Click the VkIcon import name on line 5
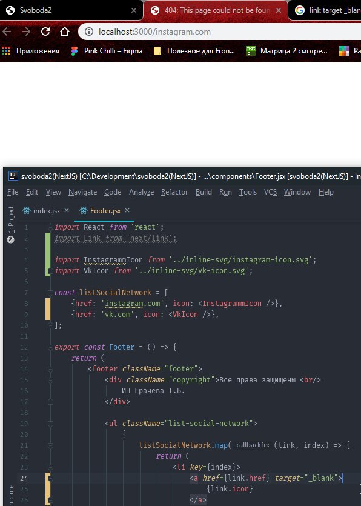361x506 pixels. coord(96,271)
